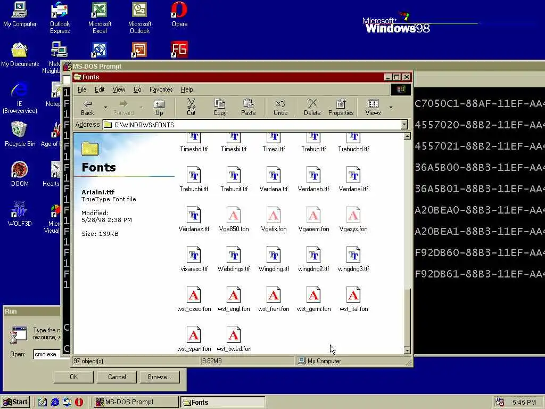
Task: Click the Open field containing cmd.exe
Action: click(47, 354)
